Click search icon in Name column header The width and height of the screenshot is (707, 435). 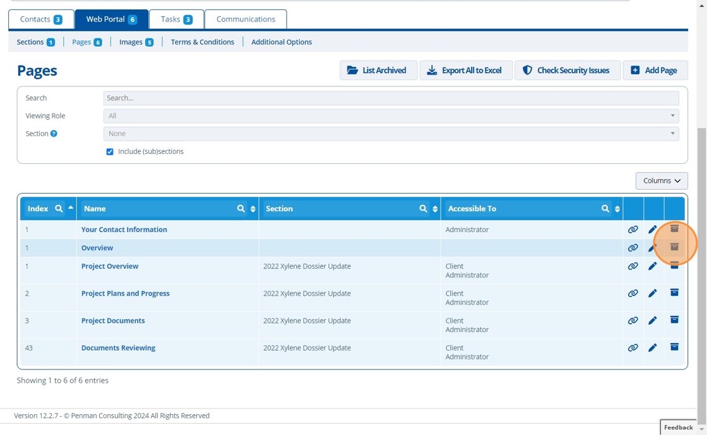click(x=241, y=209)
